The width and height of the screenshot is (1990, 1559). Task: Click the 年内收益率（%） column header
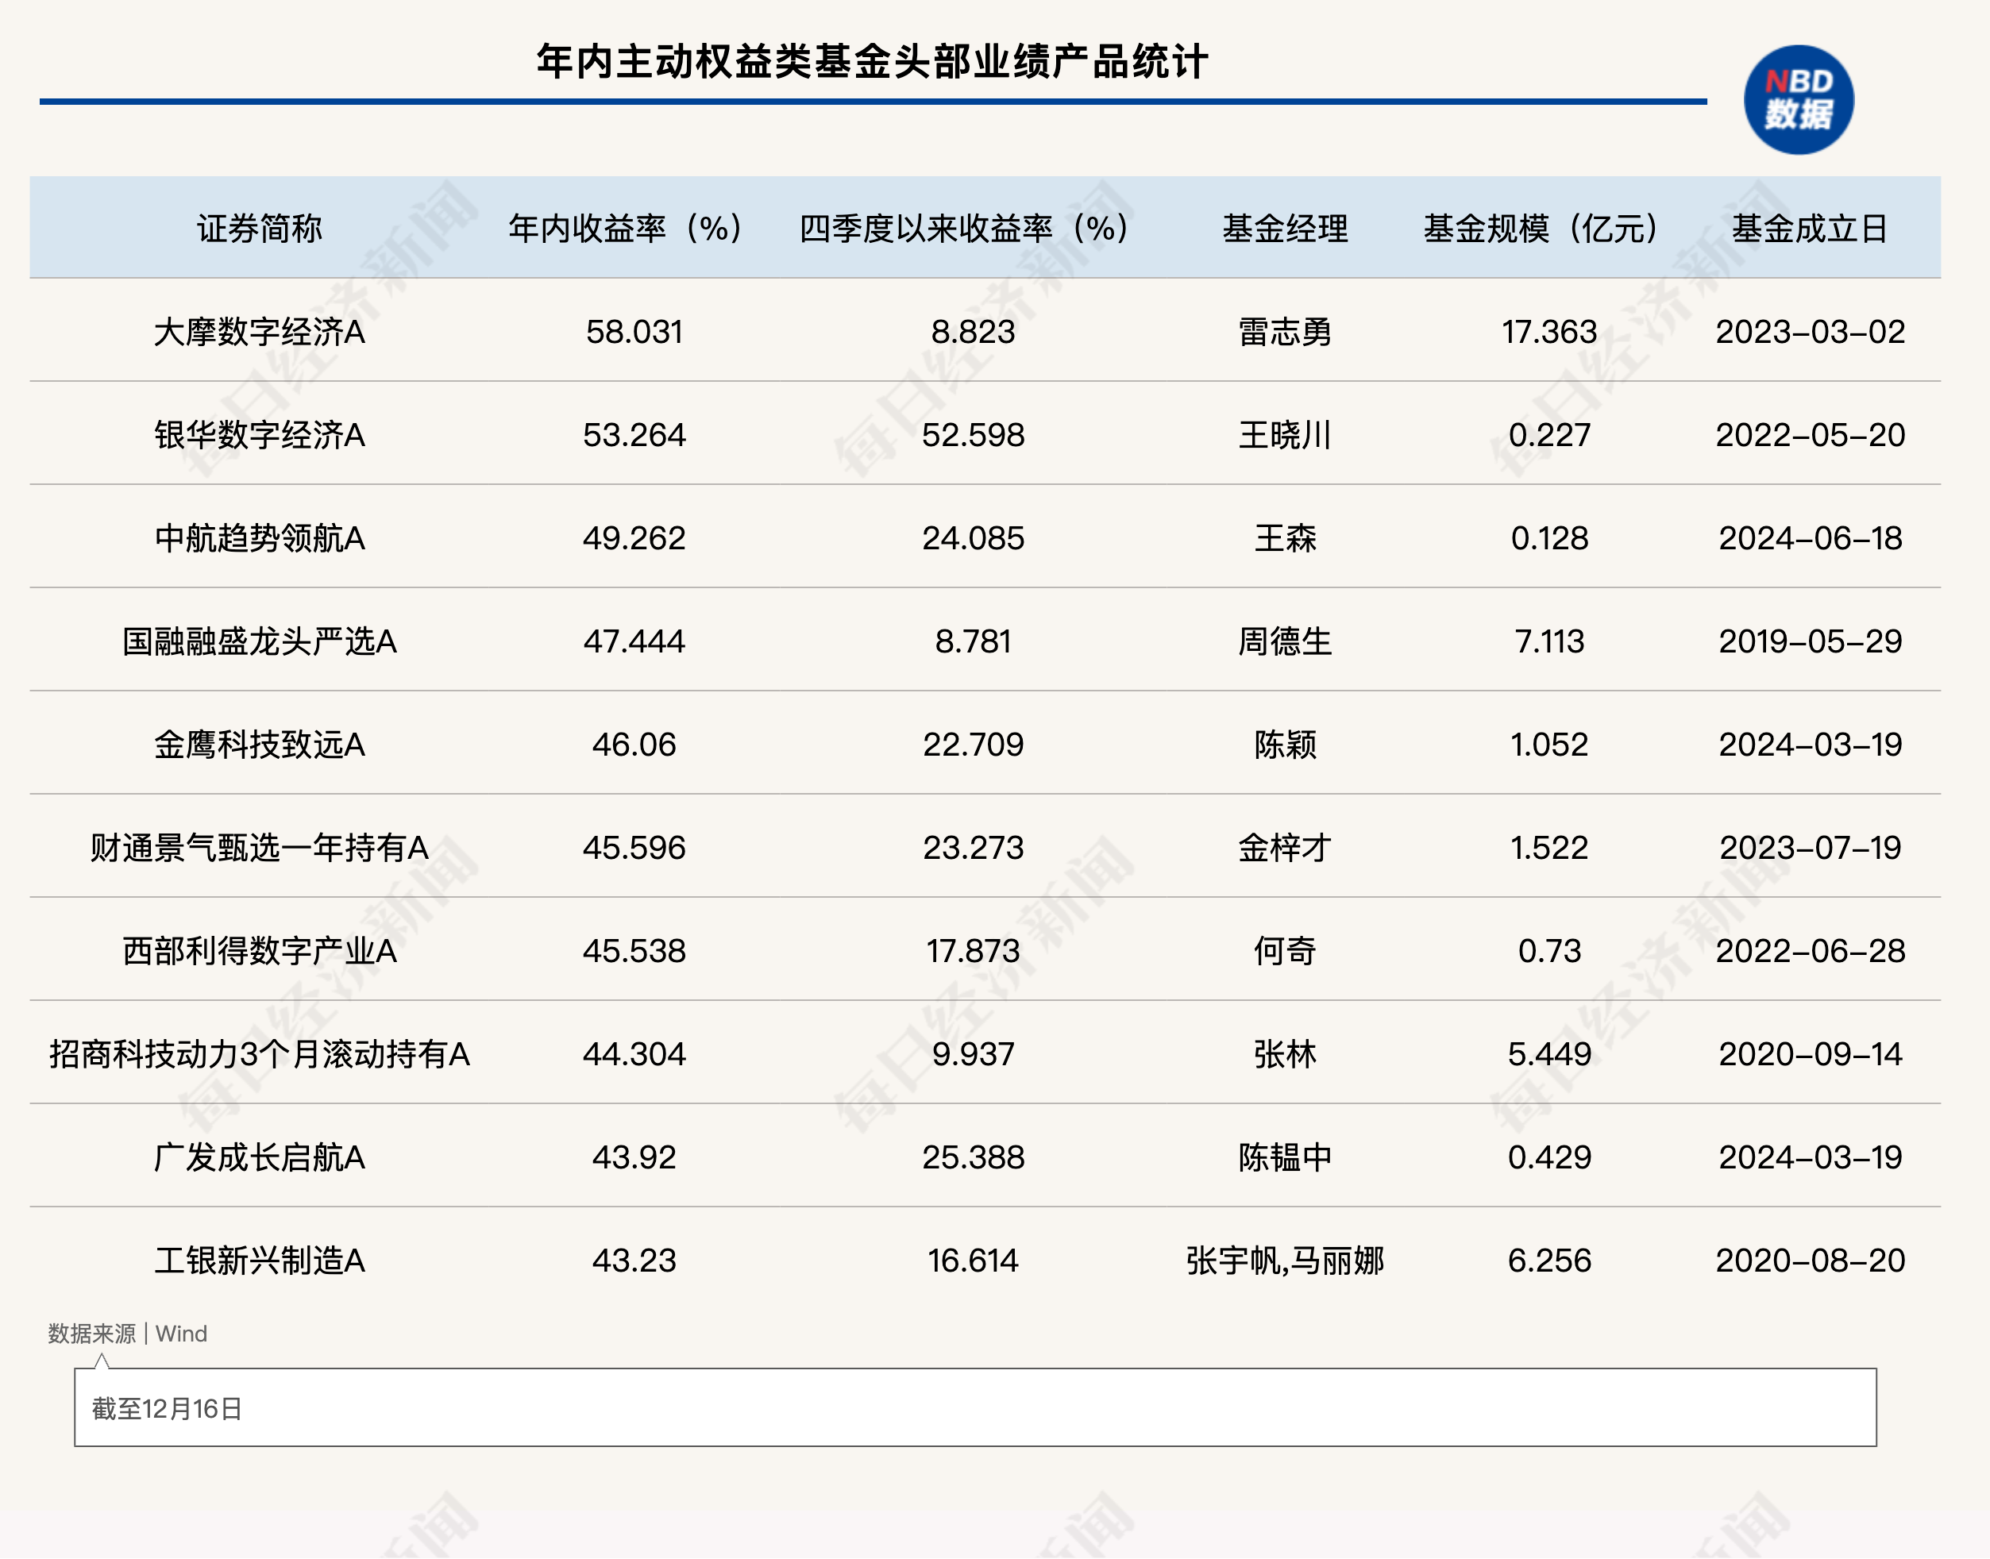[634, 228]
